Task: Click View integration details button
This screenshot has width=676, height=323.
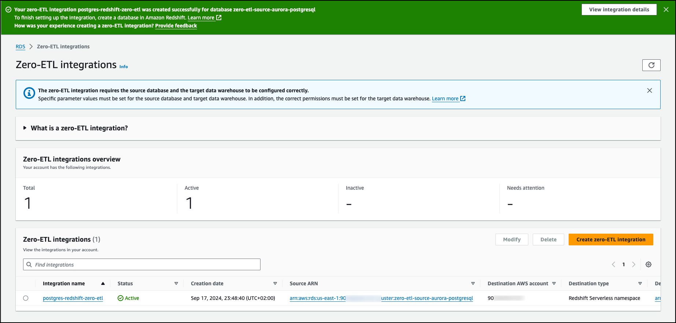Action: 619,10
